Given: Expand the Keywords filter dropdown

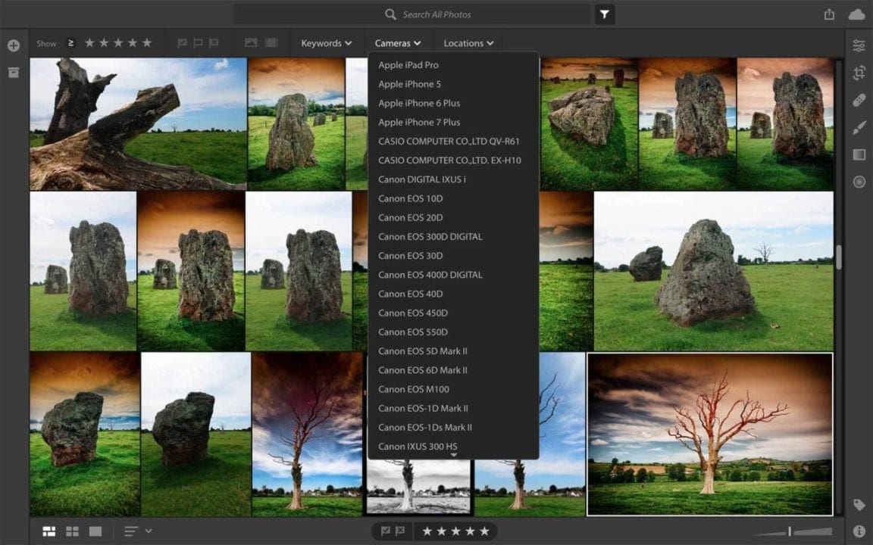Looking at the screenshot, I should (327, 43).
